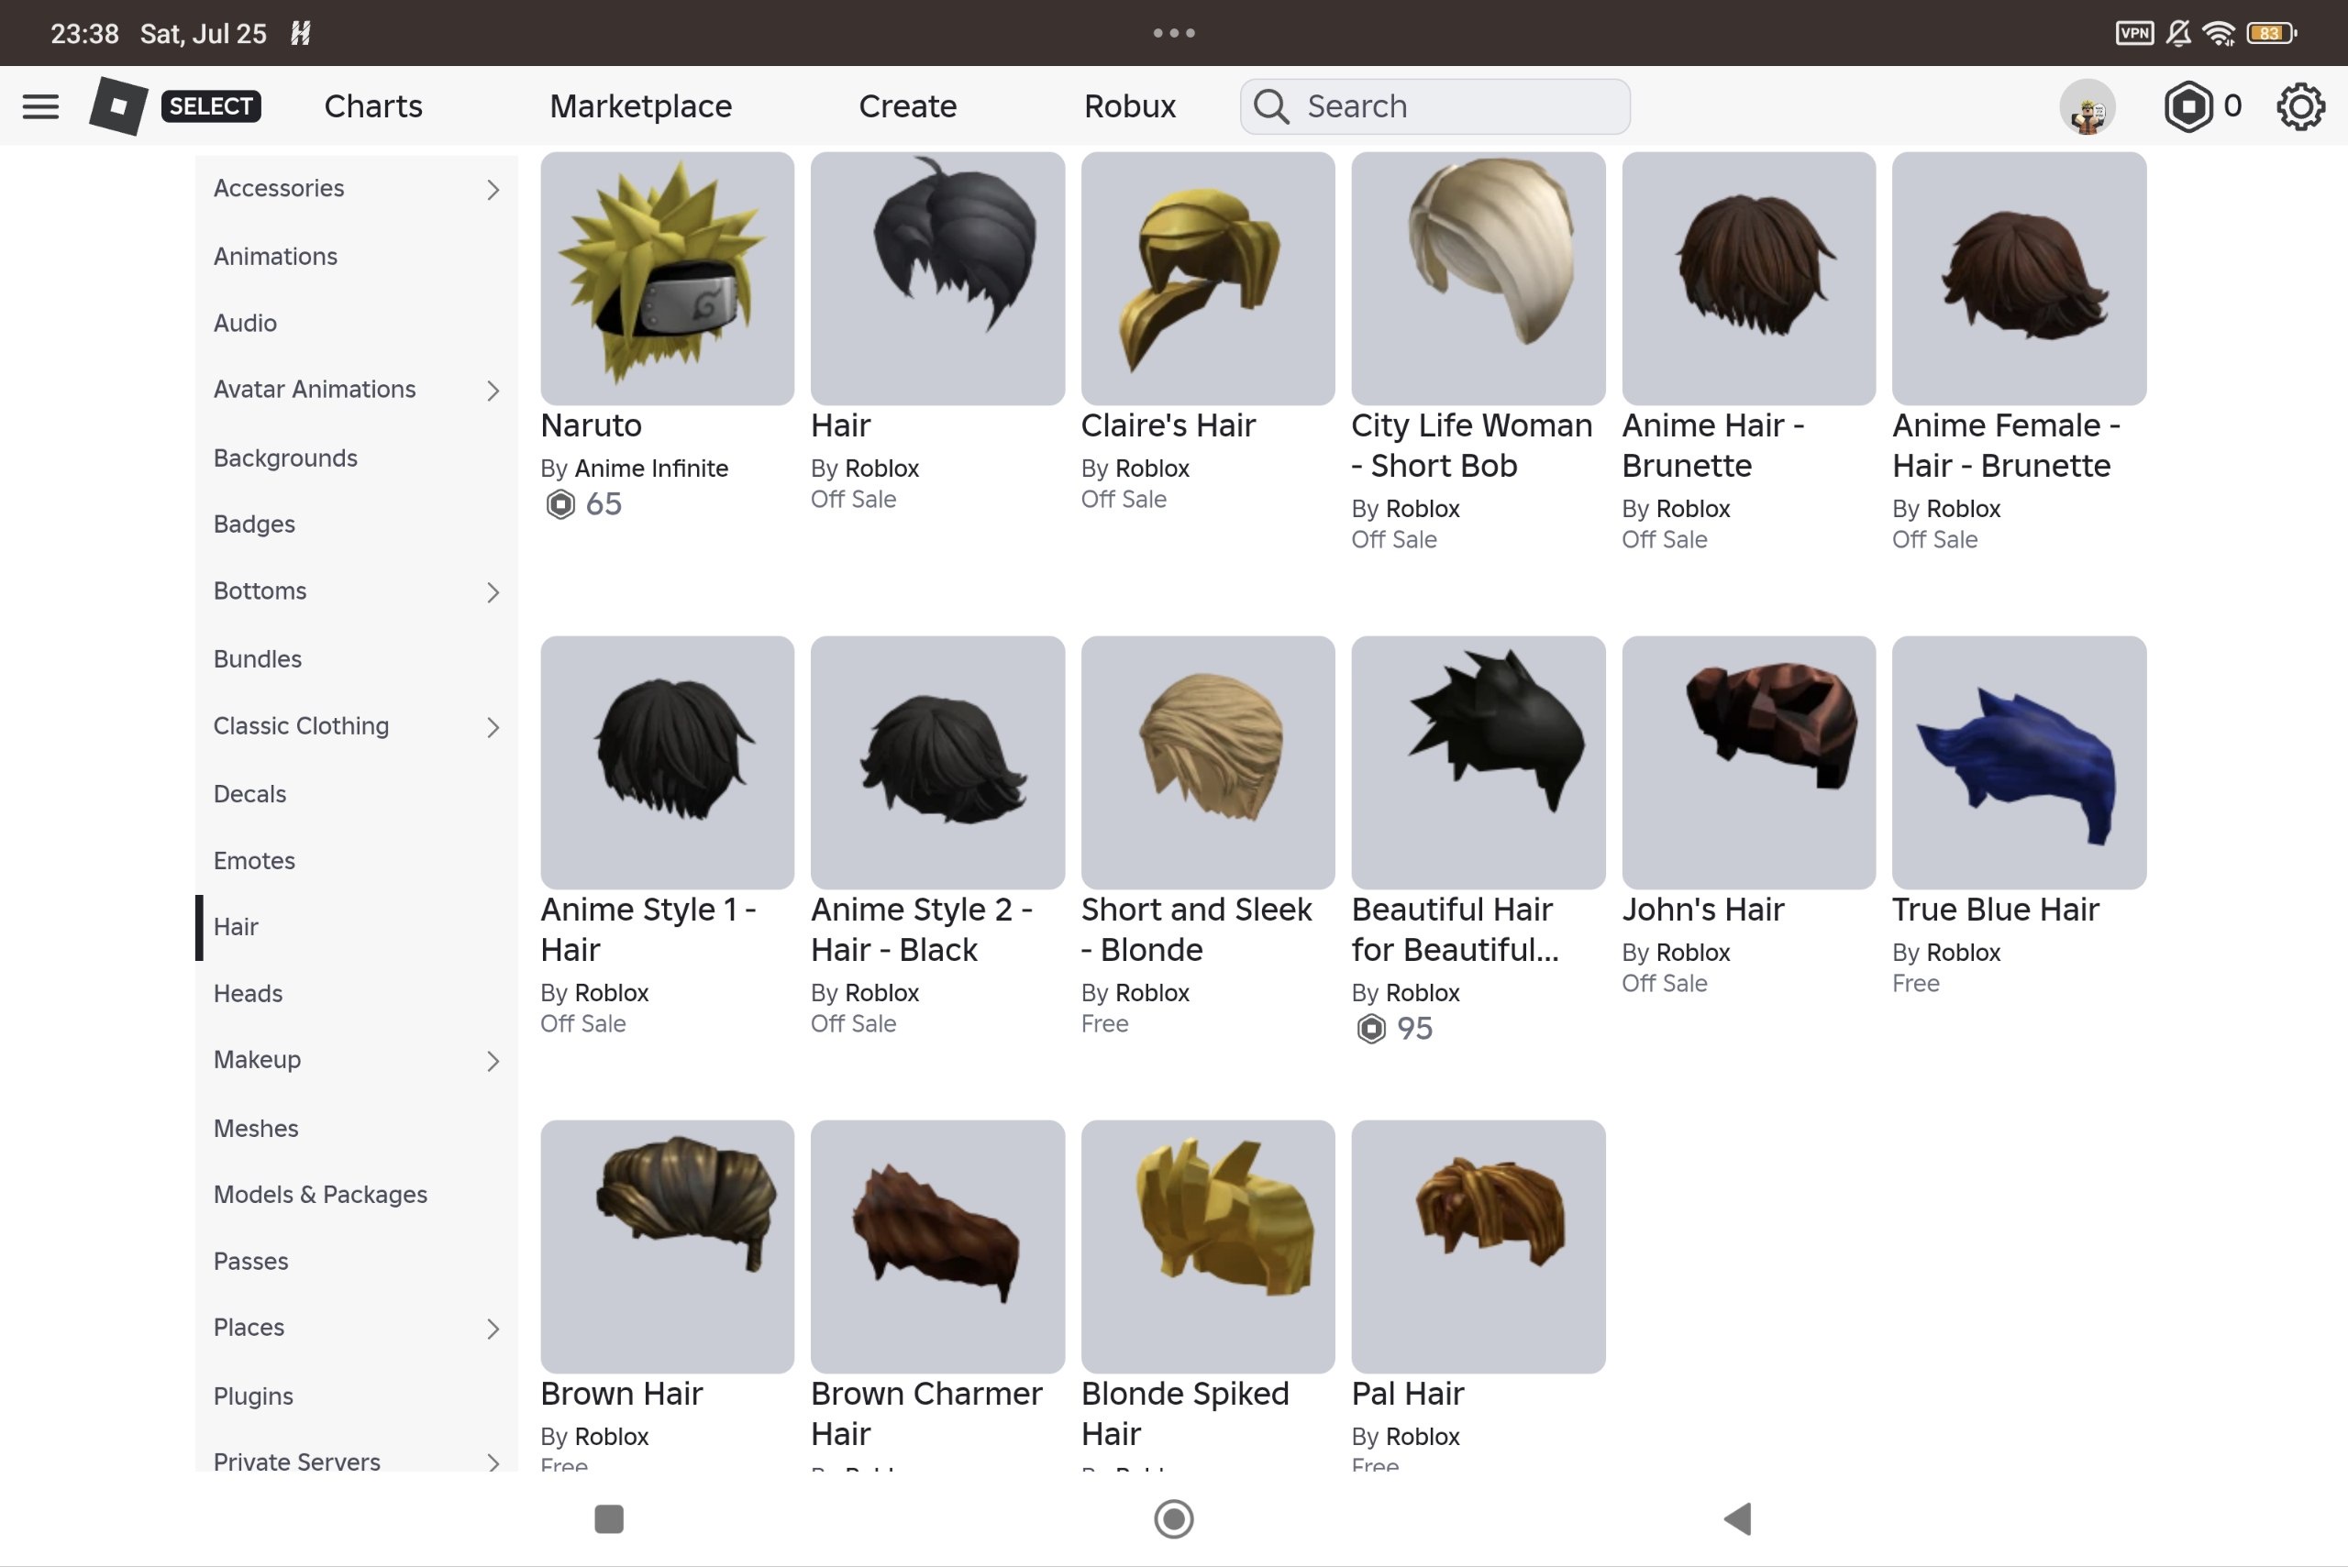Open the Beautiful Hair black spiky thumbnail
This screenshot has width=2348, height=1567.
1478,763
